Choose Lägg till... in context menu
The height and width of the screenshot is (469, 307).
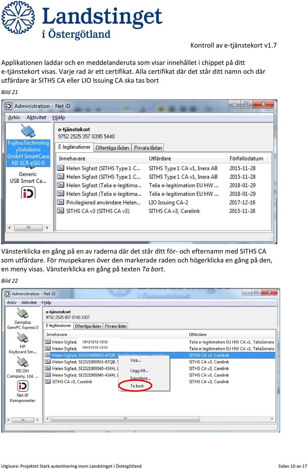coord(139,371)
